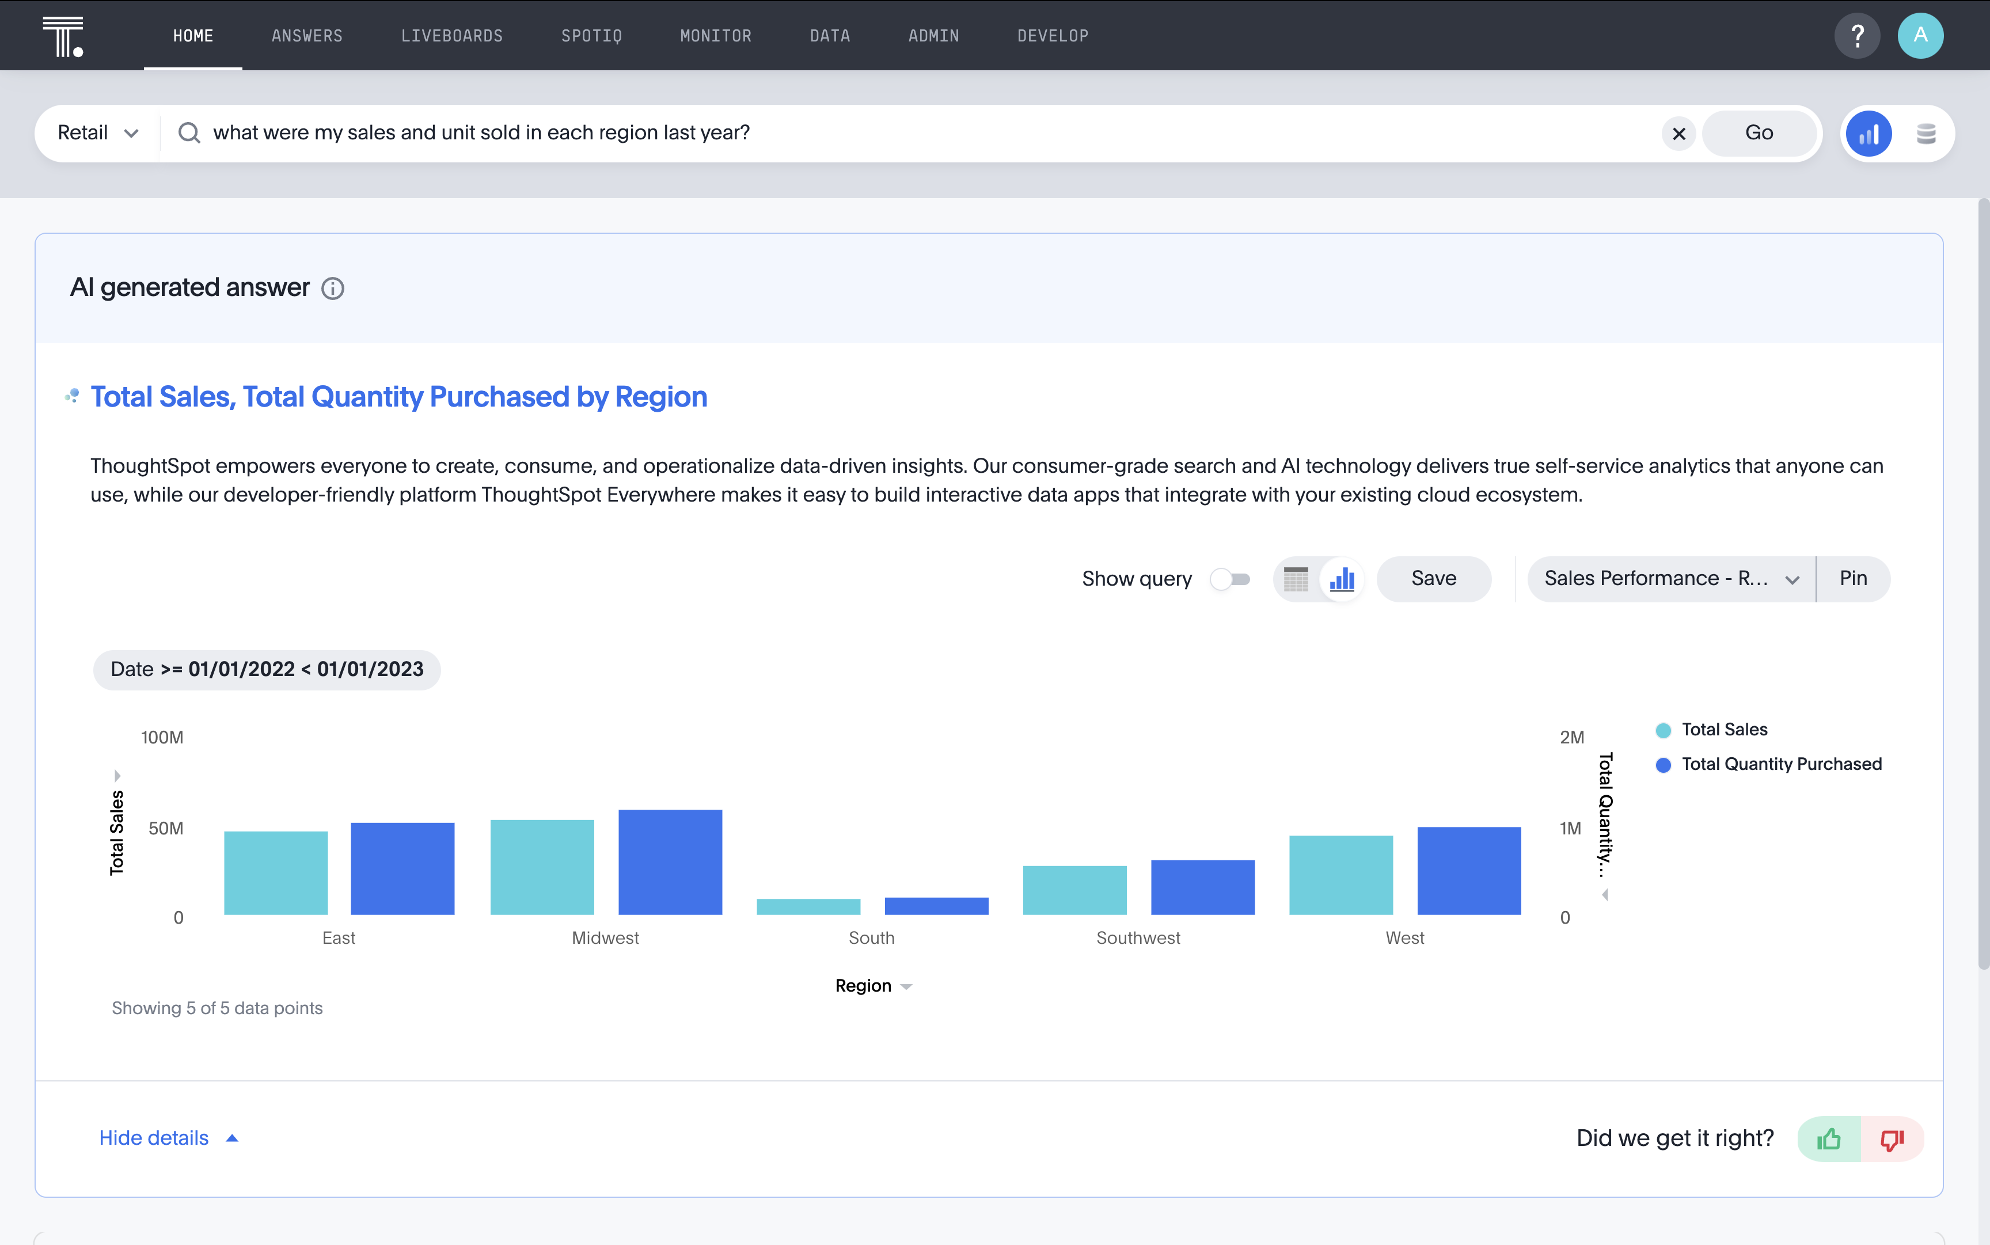Click the West Total Quantity Purchased bar

tap(1469, 871)
